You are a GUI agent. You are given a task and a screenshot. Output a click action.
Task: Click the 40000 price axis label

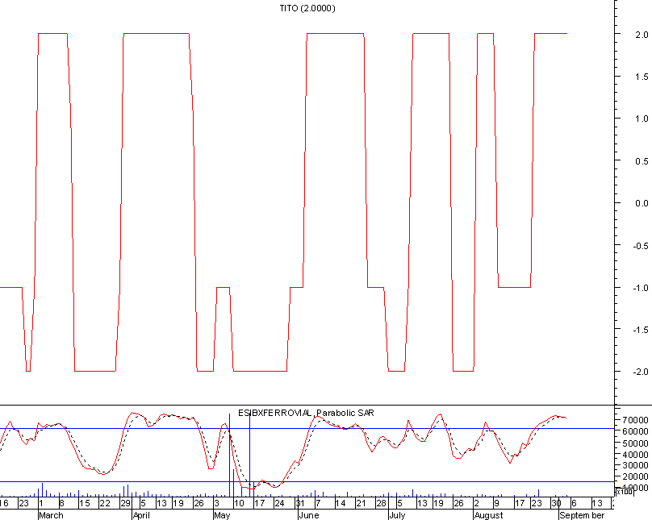click(635, 455)
